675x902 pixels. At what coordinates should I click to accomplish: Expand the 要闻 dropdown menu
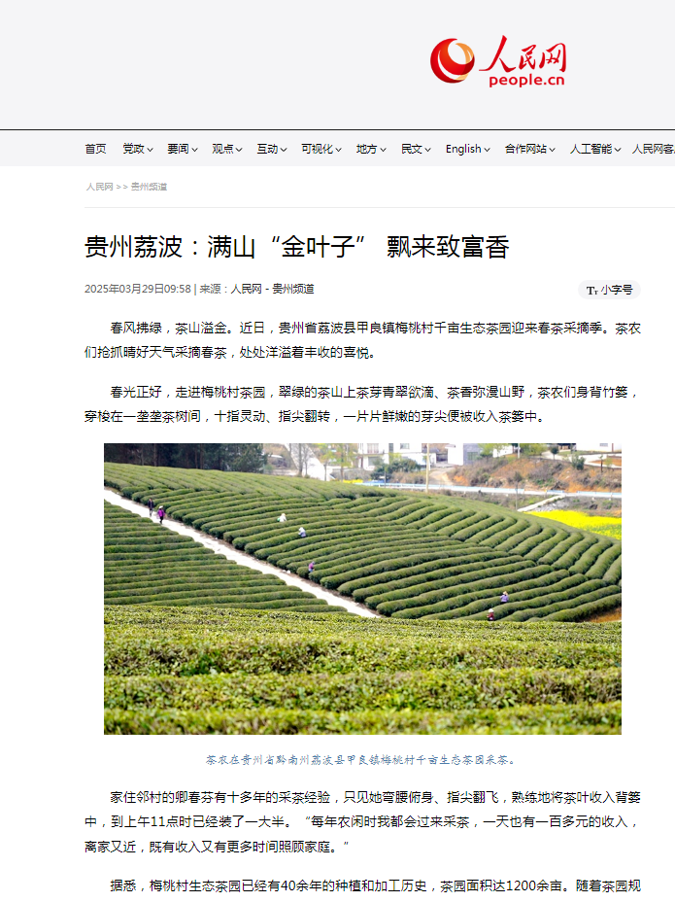pos(183,149)
